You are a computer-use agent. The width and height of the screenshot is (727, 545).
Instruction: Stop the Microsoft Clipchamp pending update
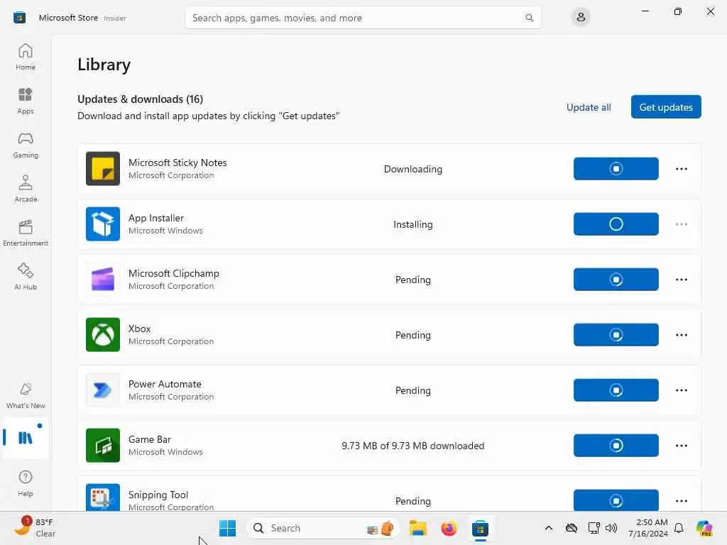[616, 280]
